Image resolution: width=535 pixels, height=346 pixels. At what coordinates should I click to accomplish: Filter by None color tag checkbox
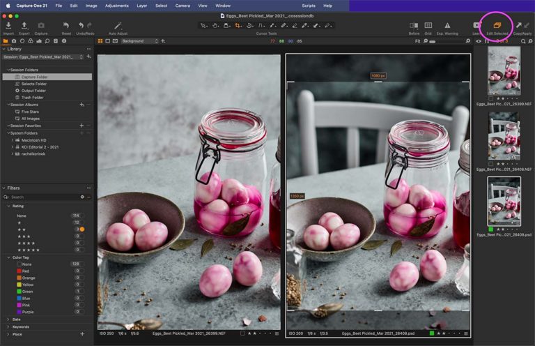[19, 264]
